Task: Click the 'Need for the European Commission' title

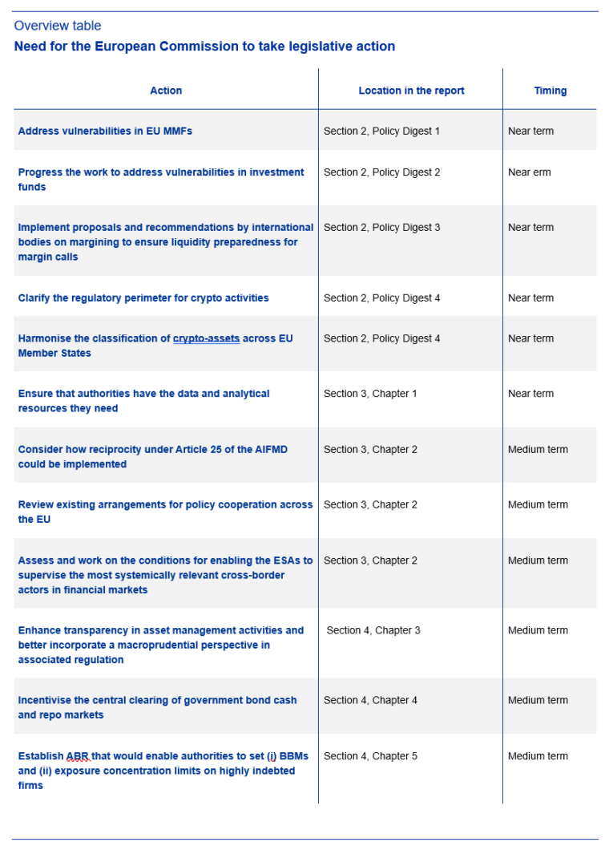Action: 204,47
